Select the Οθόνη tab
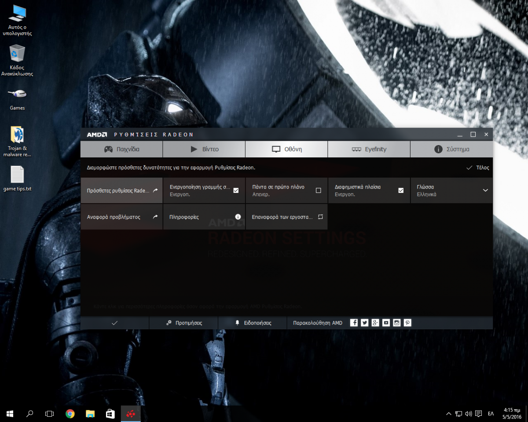The height and width of the screenshot is (422, 528). pyautogui.click(x=286, y=149)
